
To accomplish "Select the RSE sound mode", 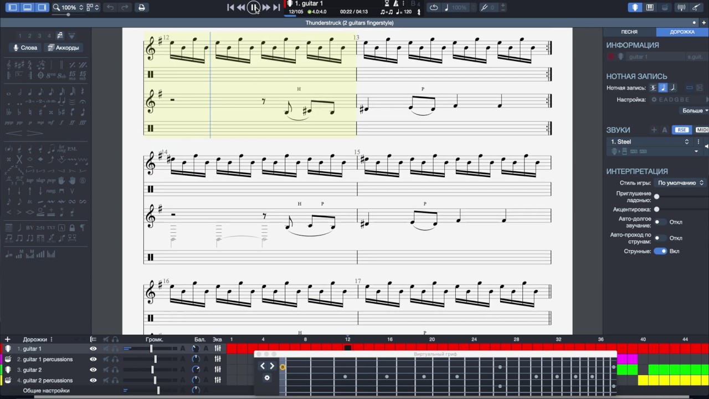I will tap(681, 130).
